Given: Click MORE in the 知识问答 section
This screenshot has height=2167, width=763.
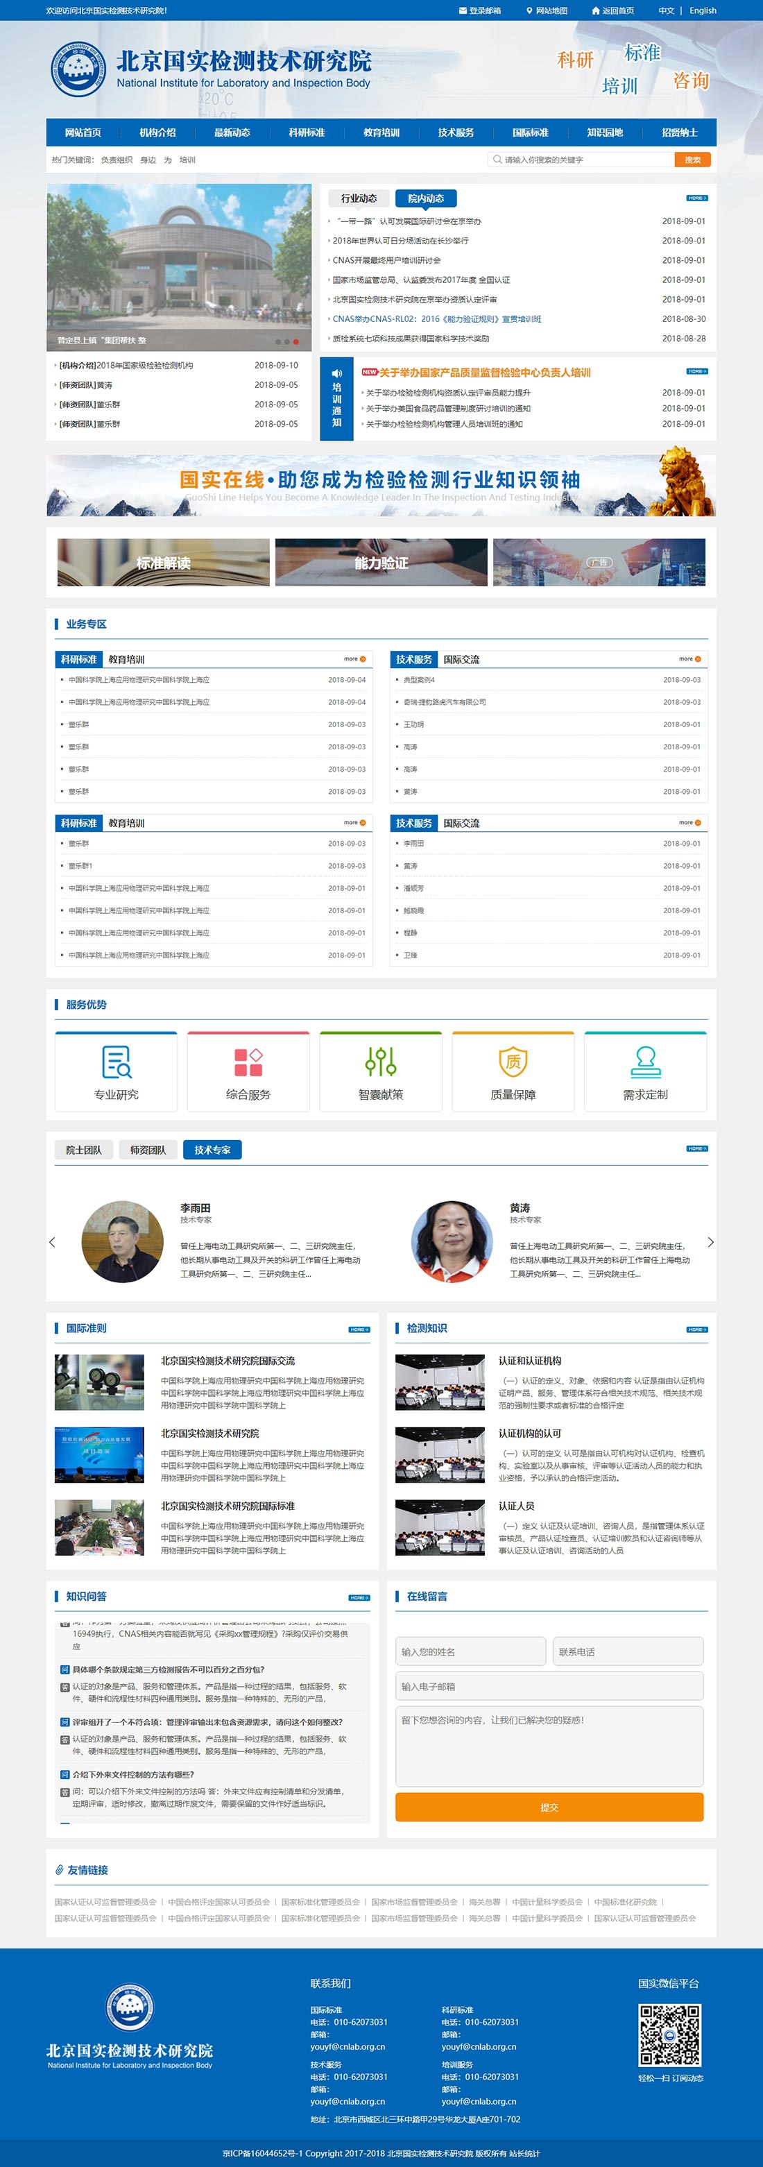Looking at the screenshot, I should 359,1597.
